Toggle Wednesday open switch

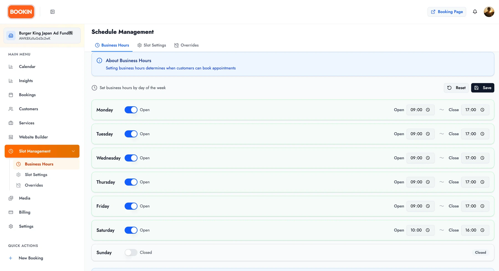[131, 158]
